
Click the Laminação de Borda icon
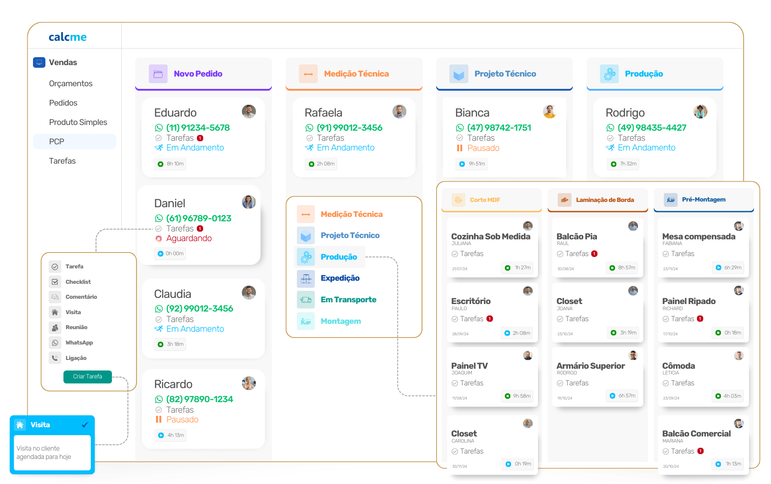(564, 200)
